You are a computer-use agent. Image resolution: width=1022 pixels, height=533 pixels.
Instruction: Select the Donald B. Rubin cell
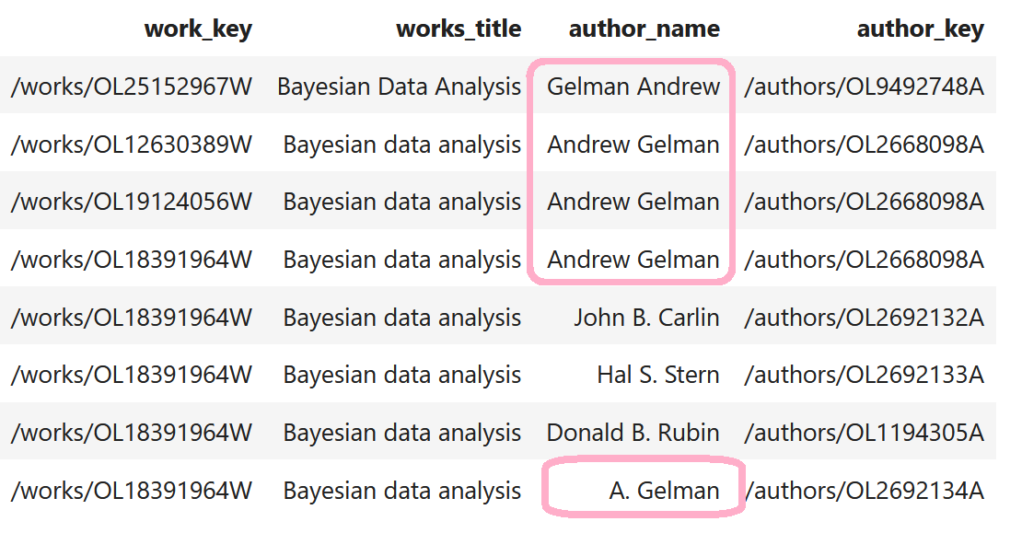(633, 433)
